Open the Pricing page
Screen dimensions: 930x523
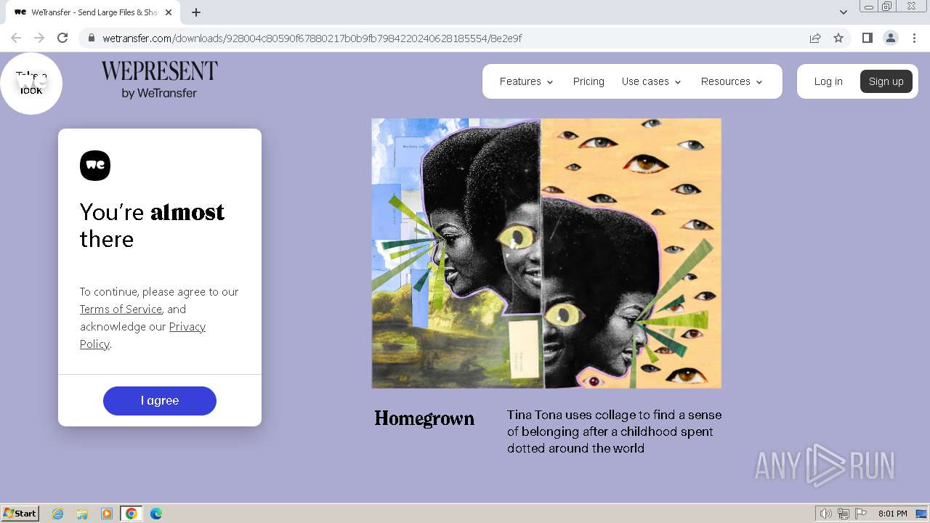pyautogui.click(x=589, y=81)
